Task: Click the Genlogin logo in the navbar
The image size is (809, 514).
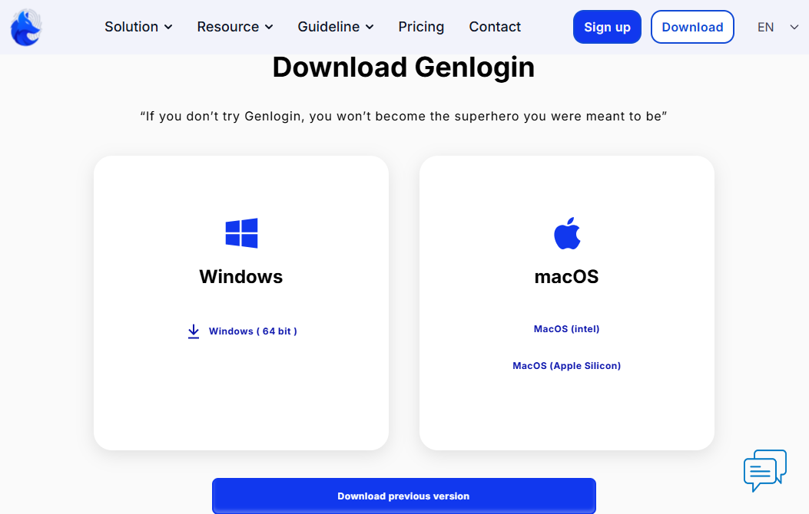Action: coord(25,27)
